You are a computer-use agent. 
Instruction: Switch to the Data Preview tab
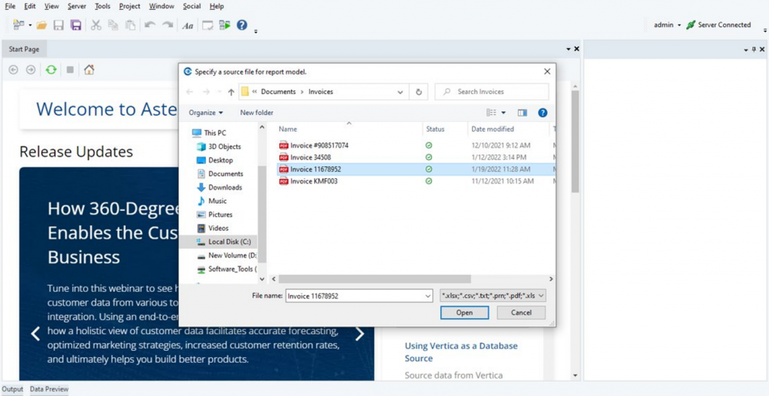(x=49, y=389)
